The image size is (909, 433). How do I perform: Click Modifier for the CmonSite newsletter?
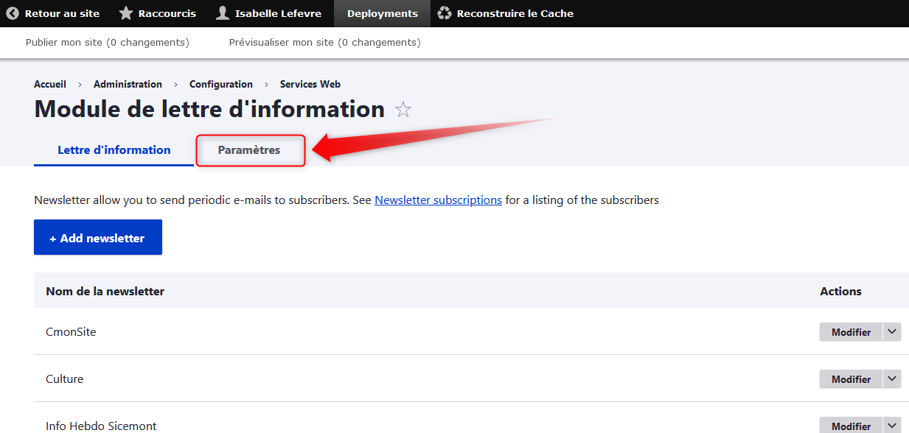(x=851, y=332)
